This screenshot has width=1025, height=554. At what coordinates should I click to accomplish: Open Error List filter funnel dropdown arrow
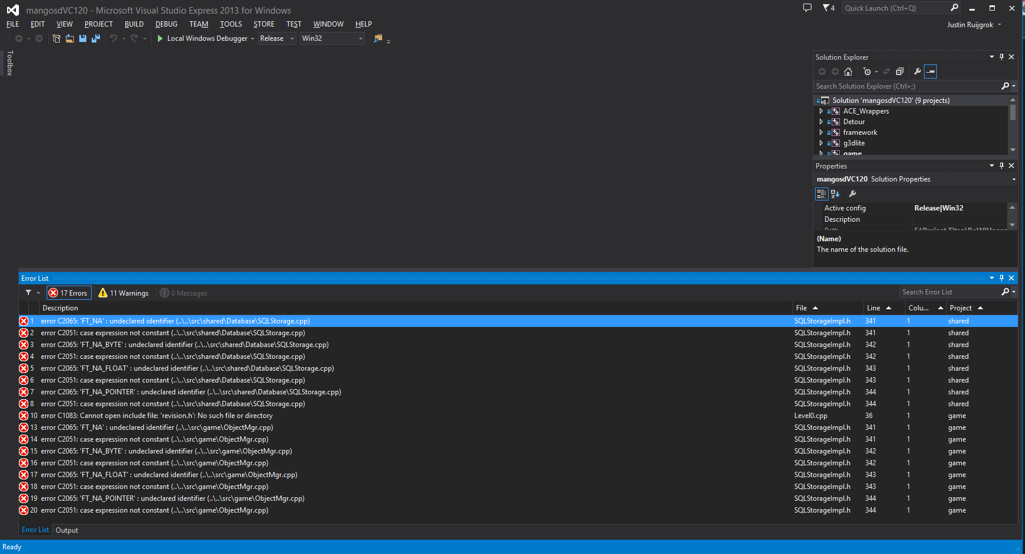coord(38,293)
